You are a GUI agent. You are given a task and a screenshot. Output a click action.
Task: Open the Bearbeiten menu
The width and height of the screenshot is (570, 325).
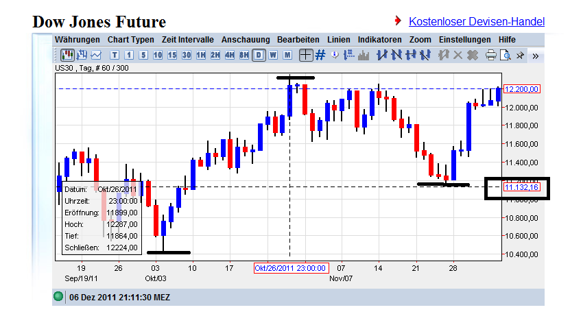[x=298, y=39]
